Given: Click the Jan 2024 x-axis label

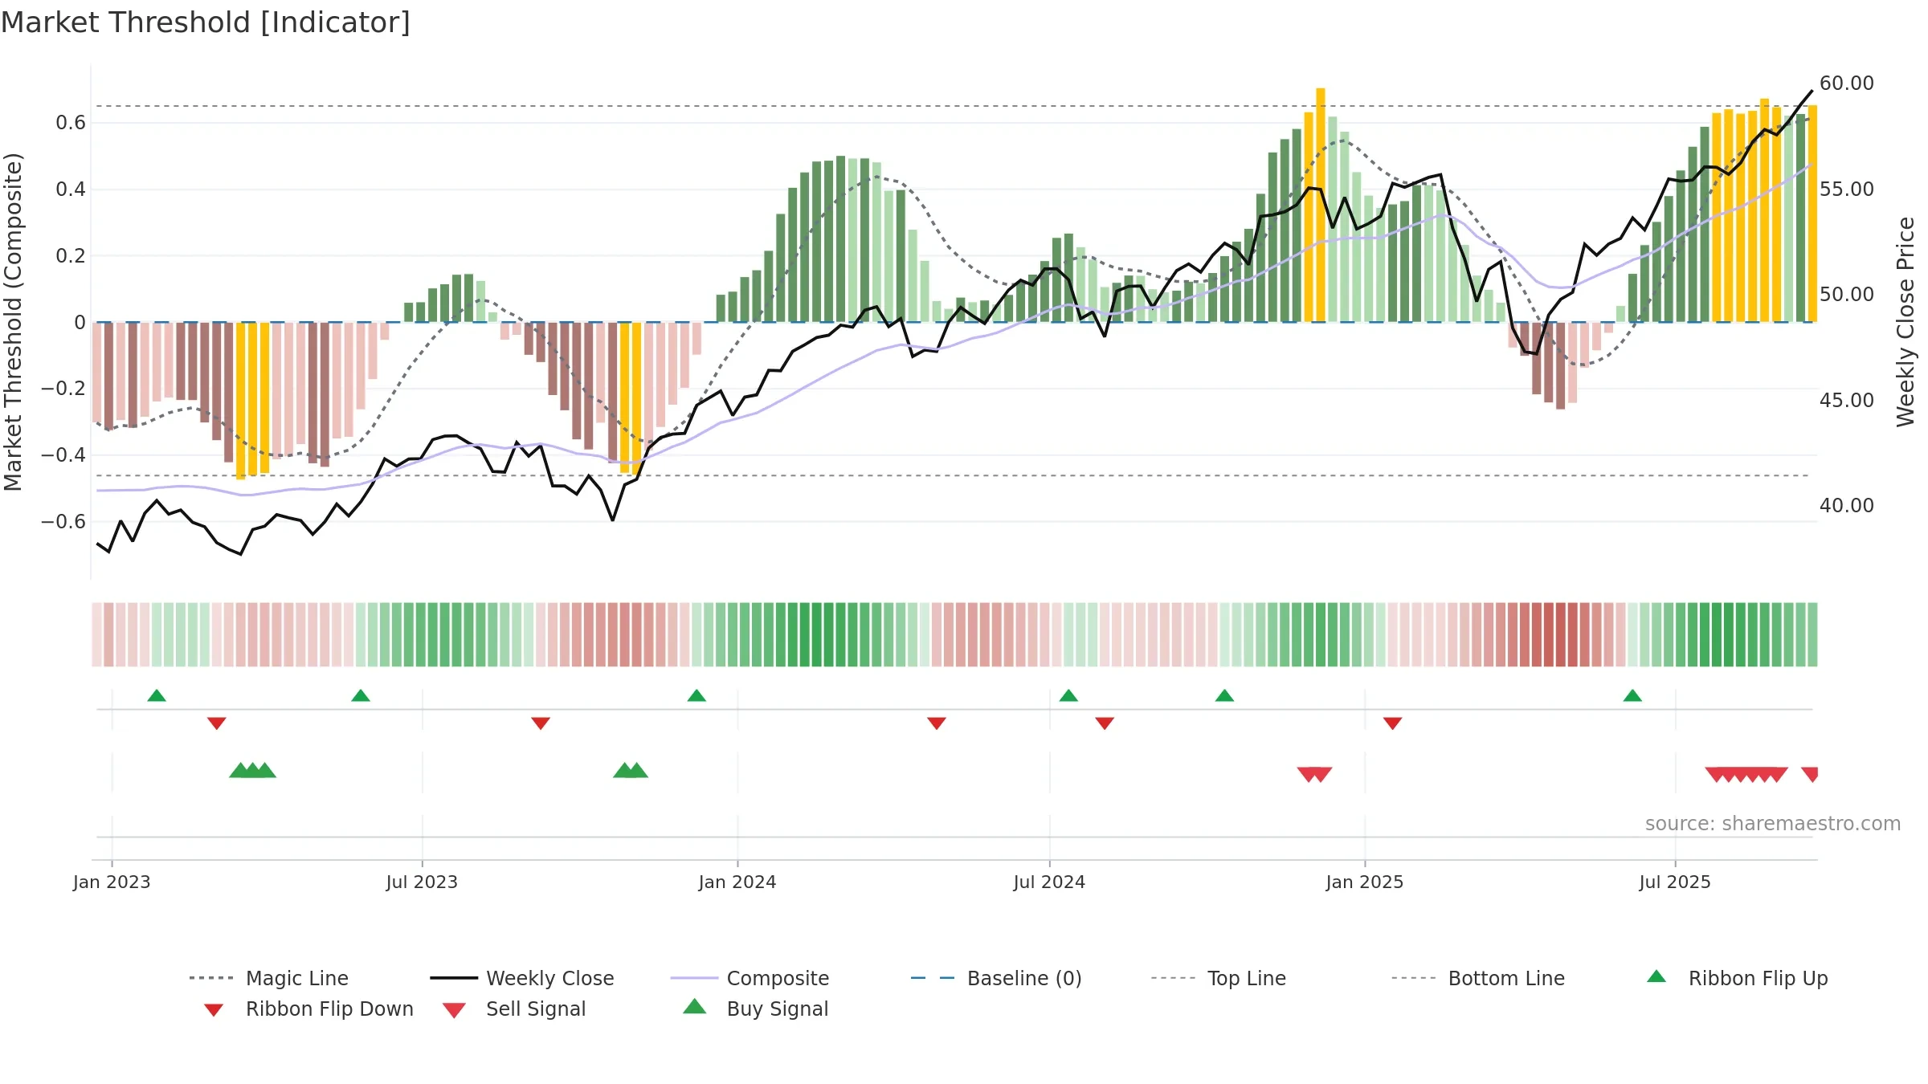Looking at the screenshot, I should [x=737, y=882].
